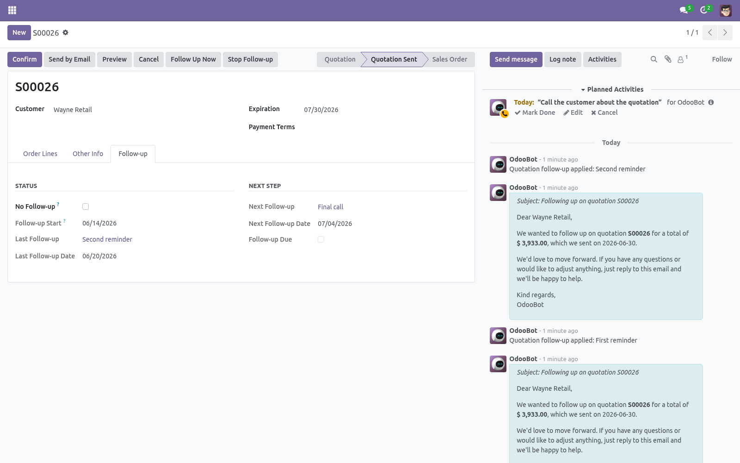This screenshot has height=463, width=740.
Task: Attach files with the paperclip icon
Action: click(x=668, y=59)
